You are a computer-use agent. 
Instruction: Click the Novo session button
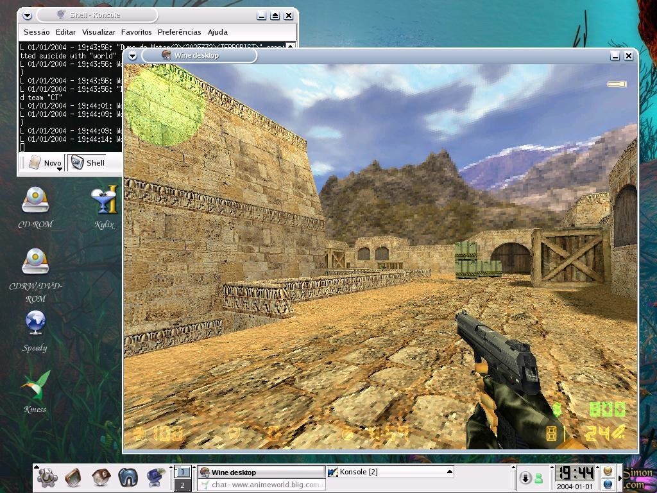click(x=45, y=163)
